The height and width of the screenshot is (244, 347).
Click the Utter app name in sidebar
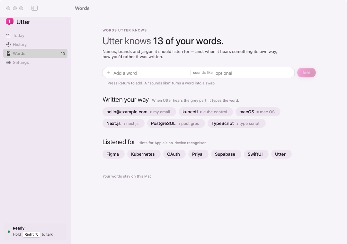[x=23, y=22]
